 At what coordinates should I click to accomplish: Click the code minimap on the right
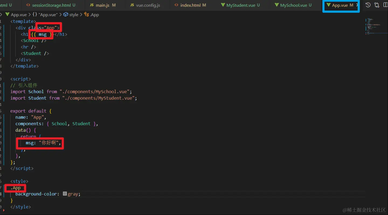(376, 26)
